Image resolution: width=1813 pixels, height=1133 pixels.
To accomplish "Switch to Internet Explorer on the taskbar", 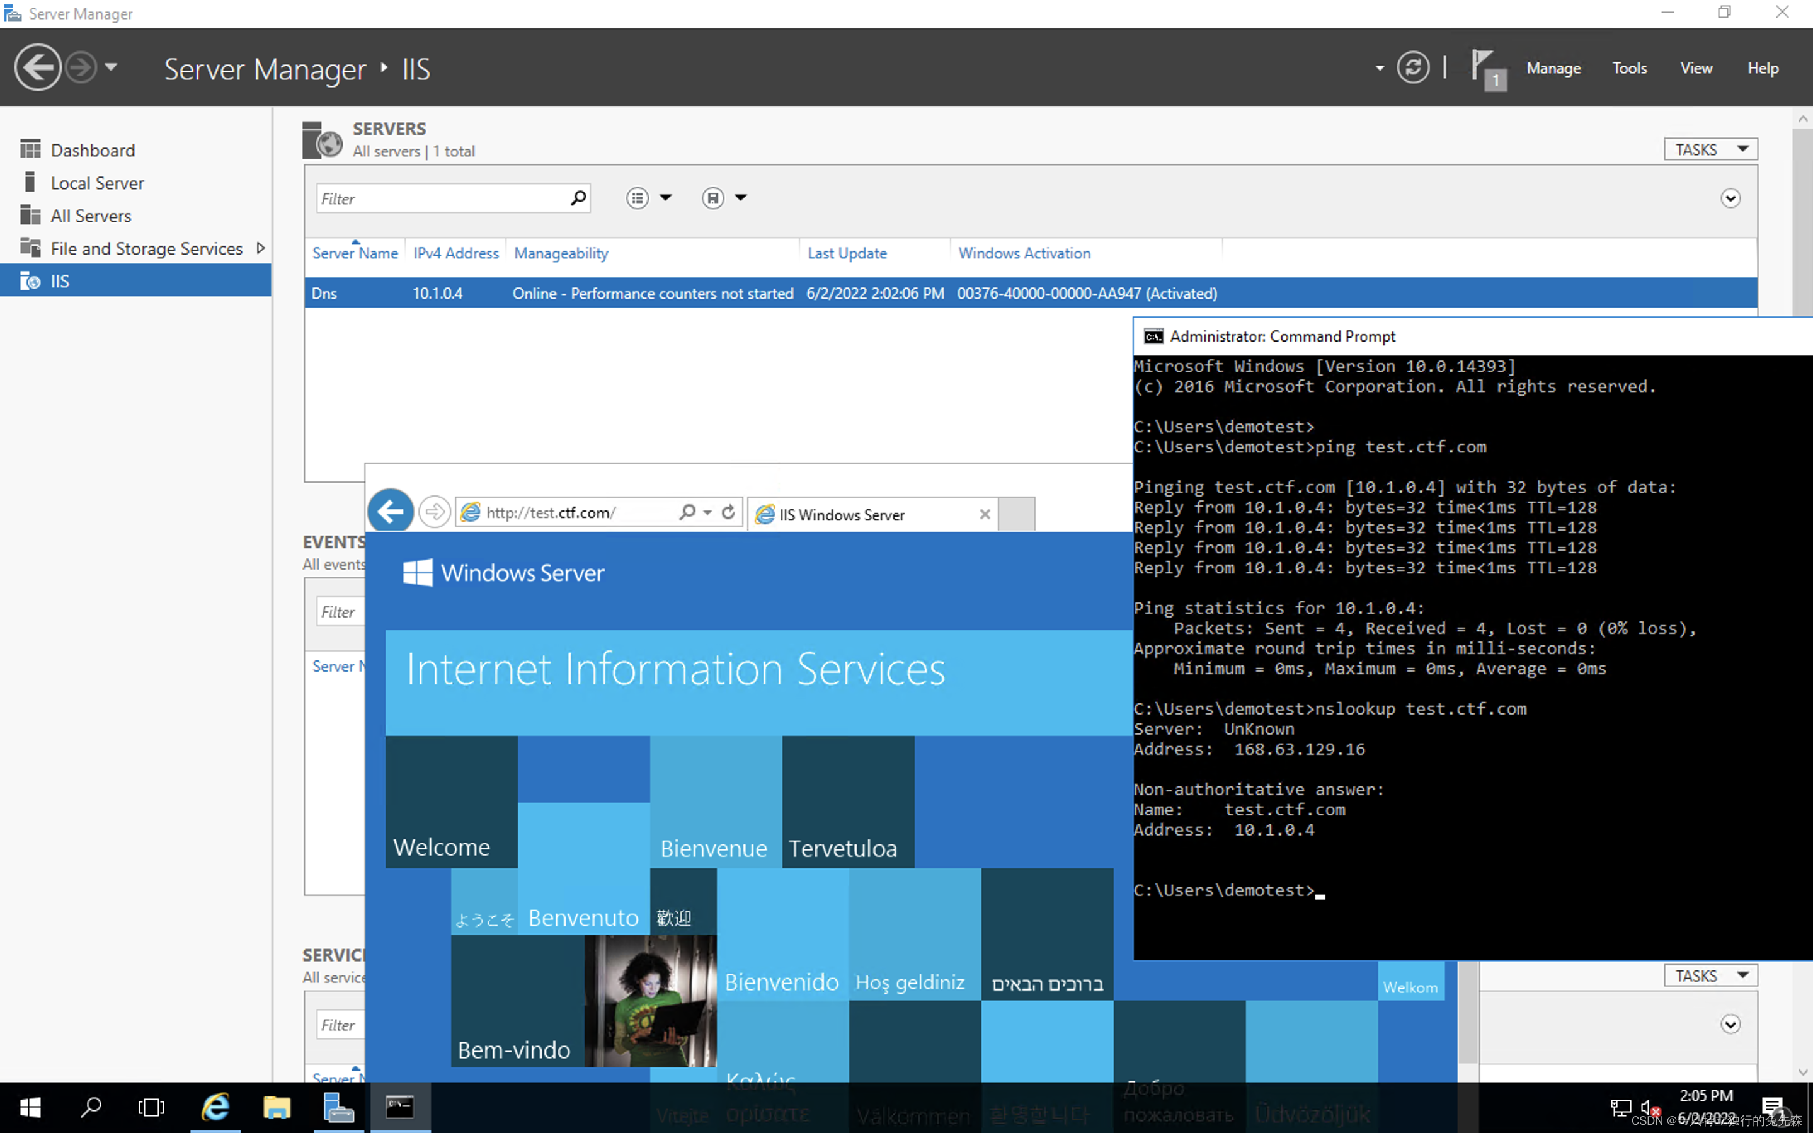I will 215,1107.
